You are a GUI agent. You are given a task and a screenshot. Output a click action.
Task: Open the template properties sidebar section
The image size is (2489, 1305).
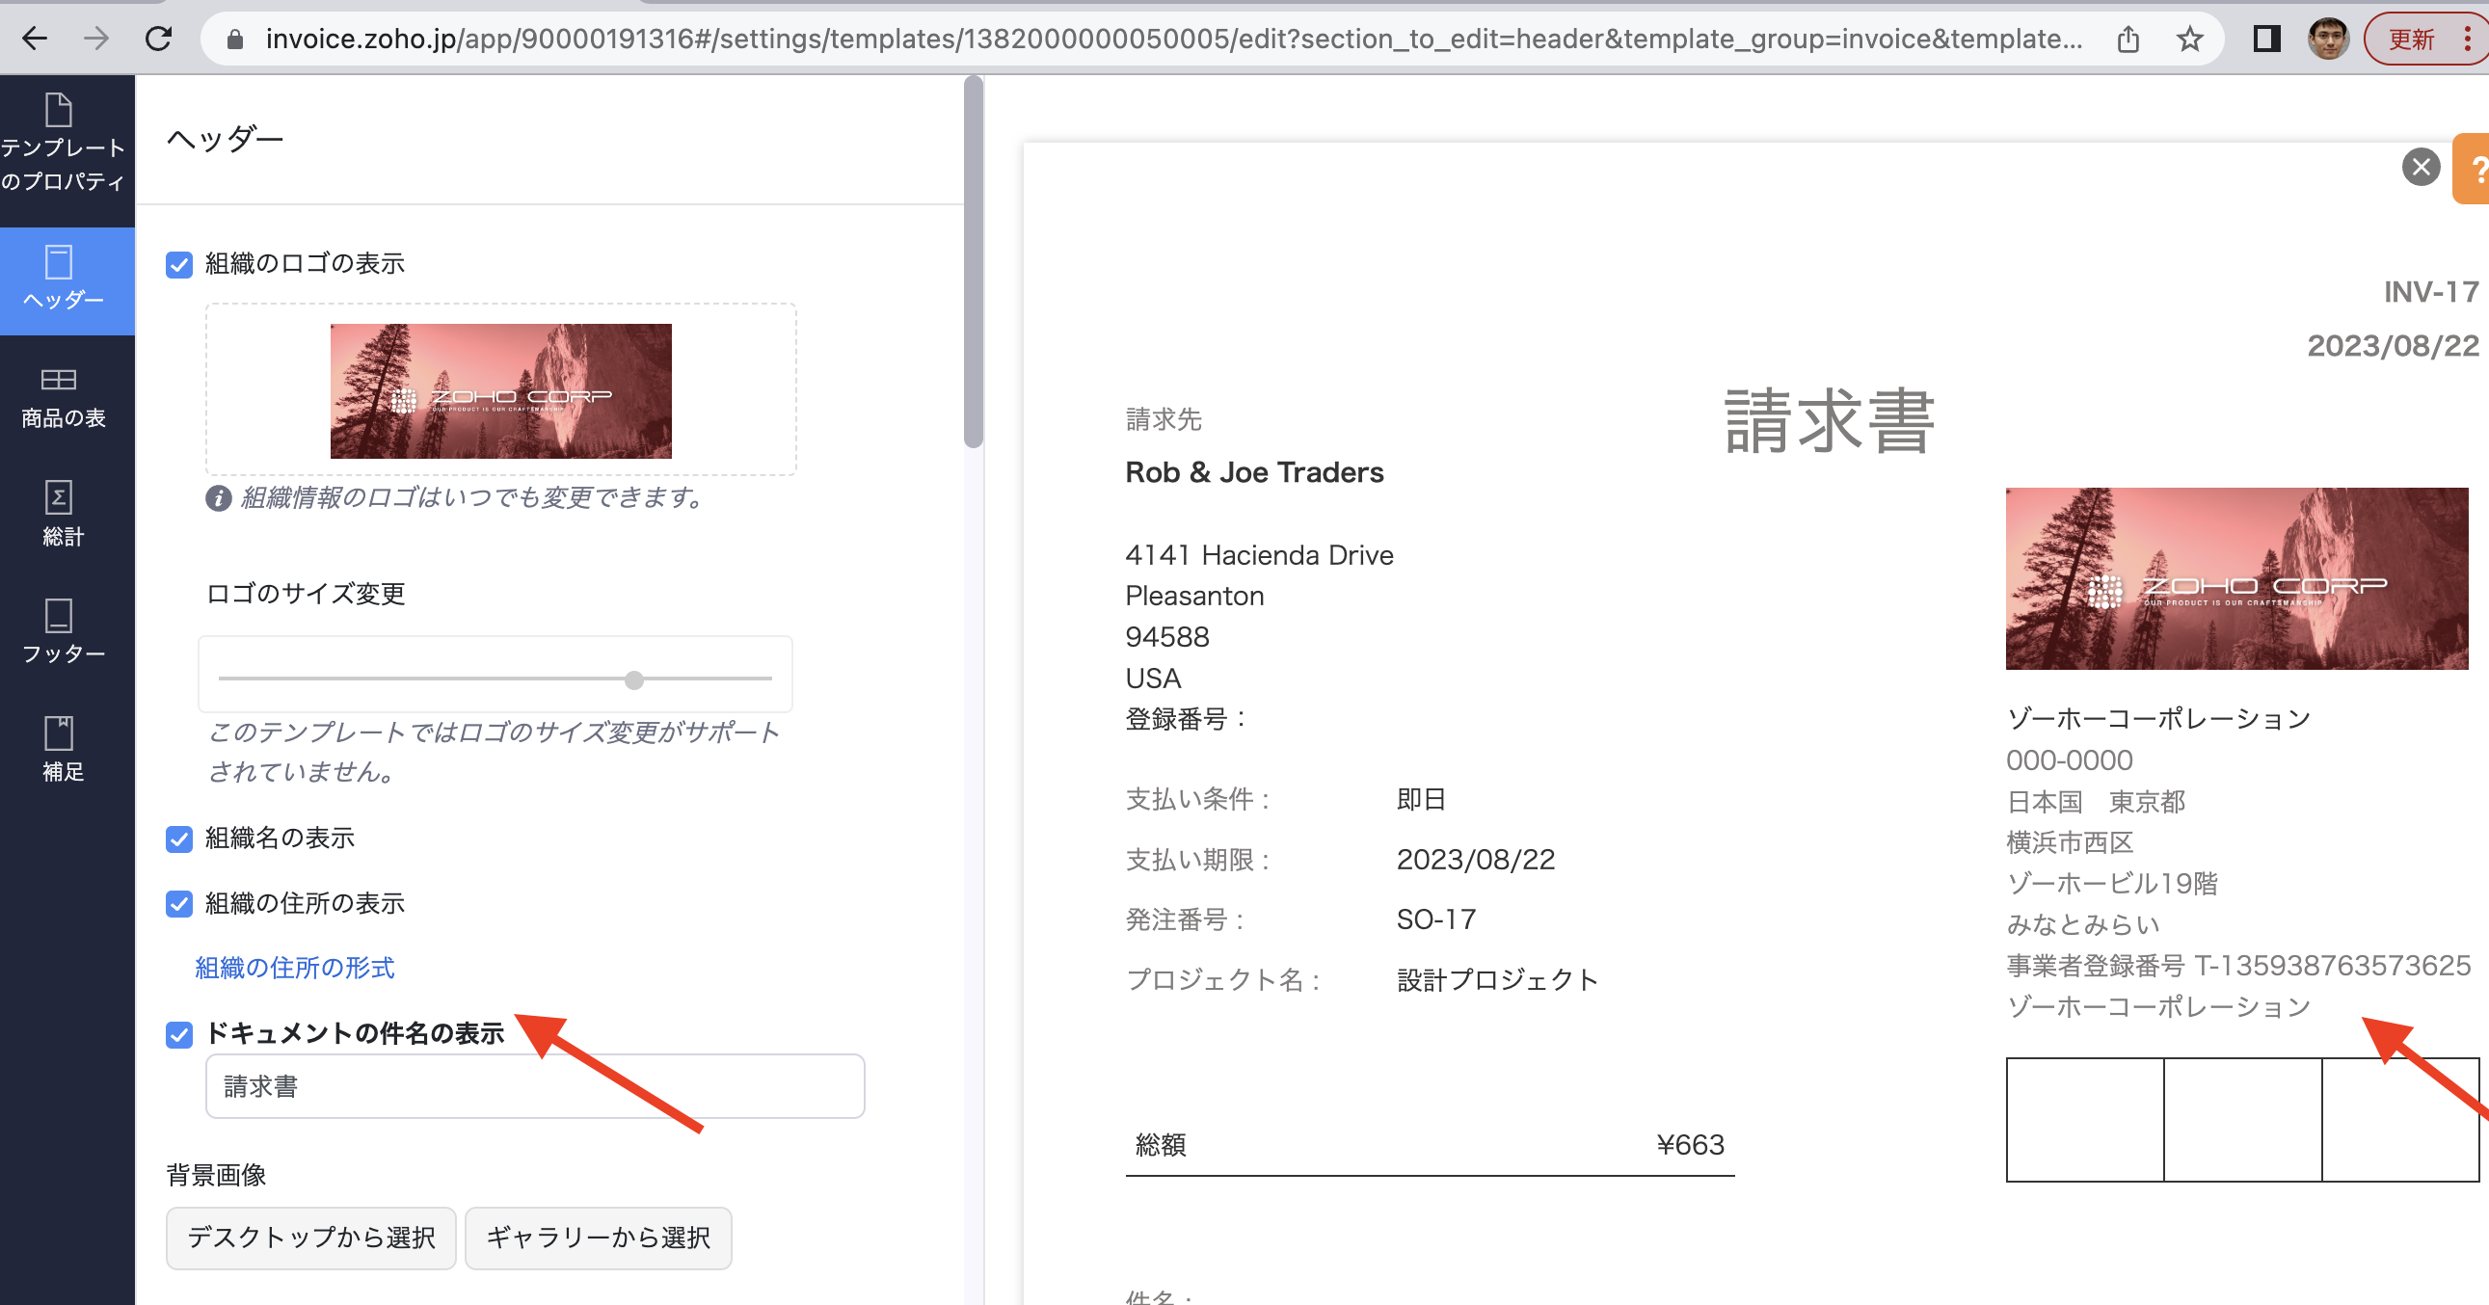(x=62, y=145)
